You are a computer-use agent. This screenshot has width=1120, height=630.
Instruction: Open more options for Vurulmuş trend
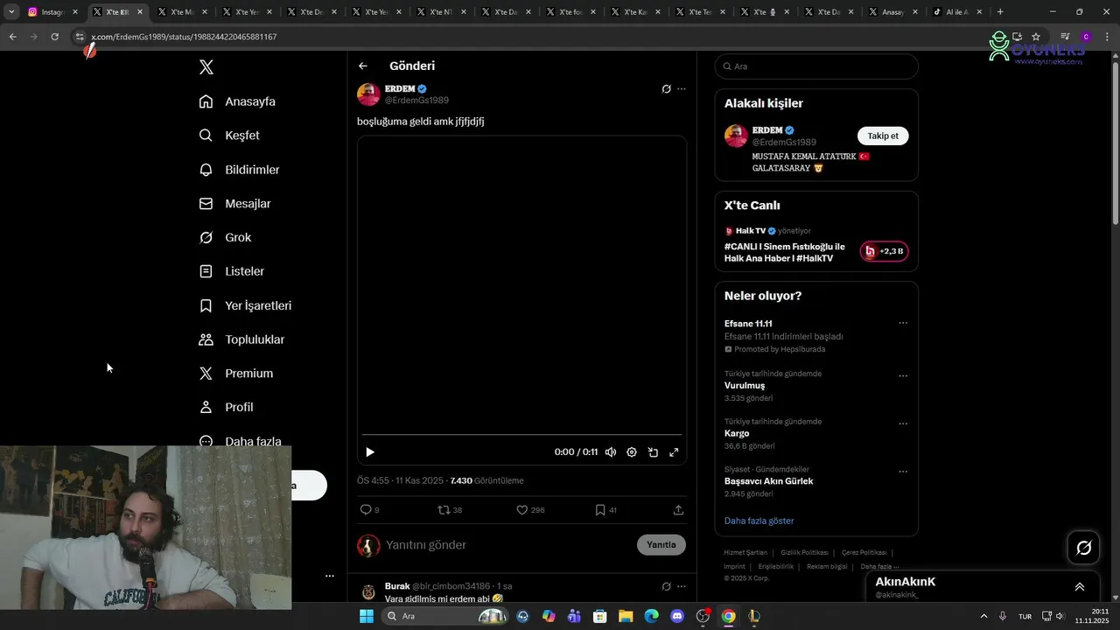903,376
